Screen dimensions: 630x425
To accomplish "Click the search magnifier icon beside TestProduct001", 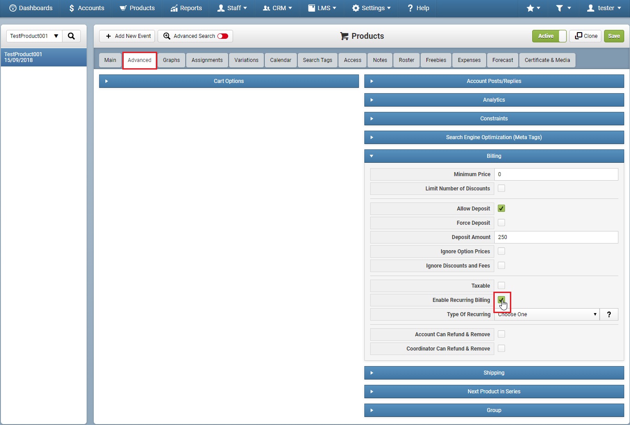I will 71,36.
